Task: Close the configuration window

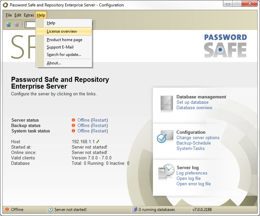Action: coord(250,4)
